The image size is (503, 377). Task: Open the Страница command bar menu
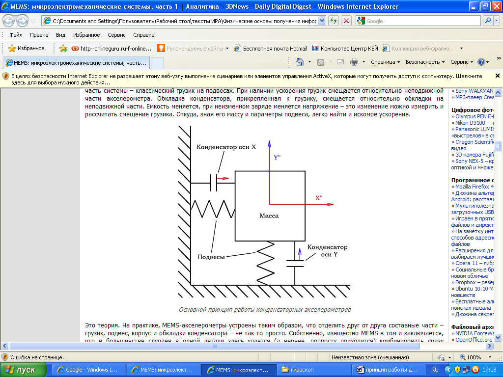[x=385, y=62]
